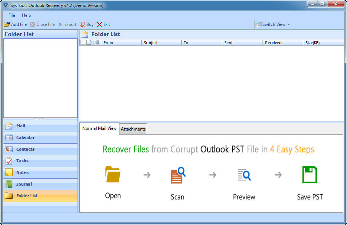The image size is (347, 225).
Task: Click the document icon column header
Action: 89,42
